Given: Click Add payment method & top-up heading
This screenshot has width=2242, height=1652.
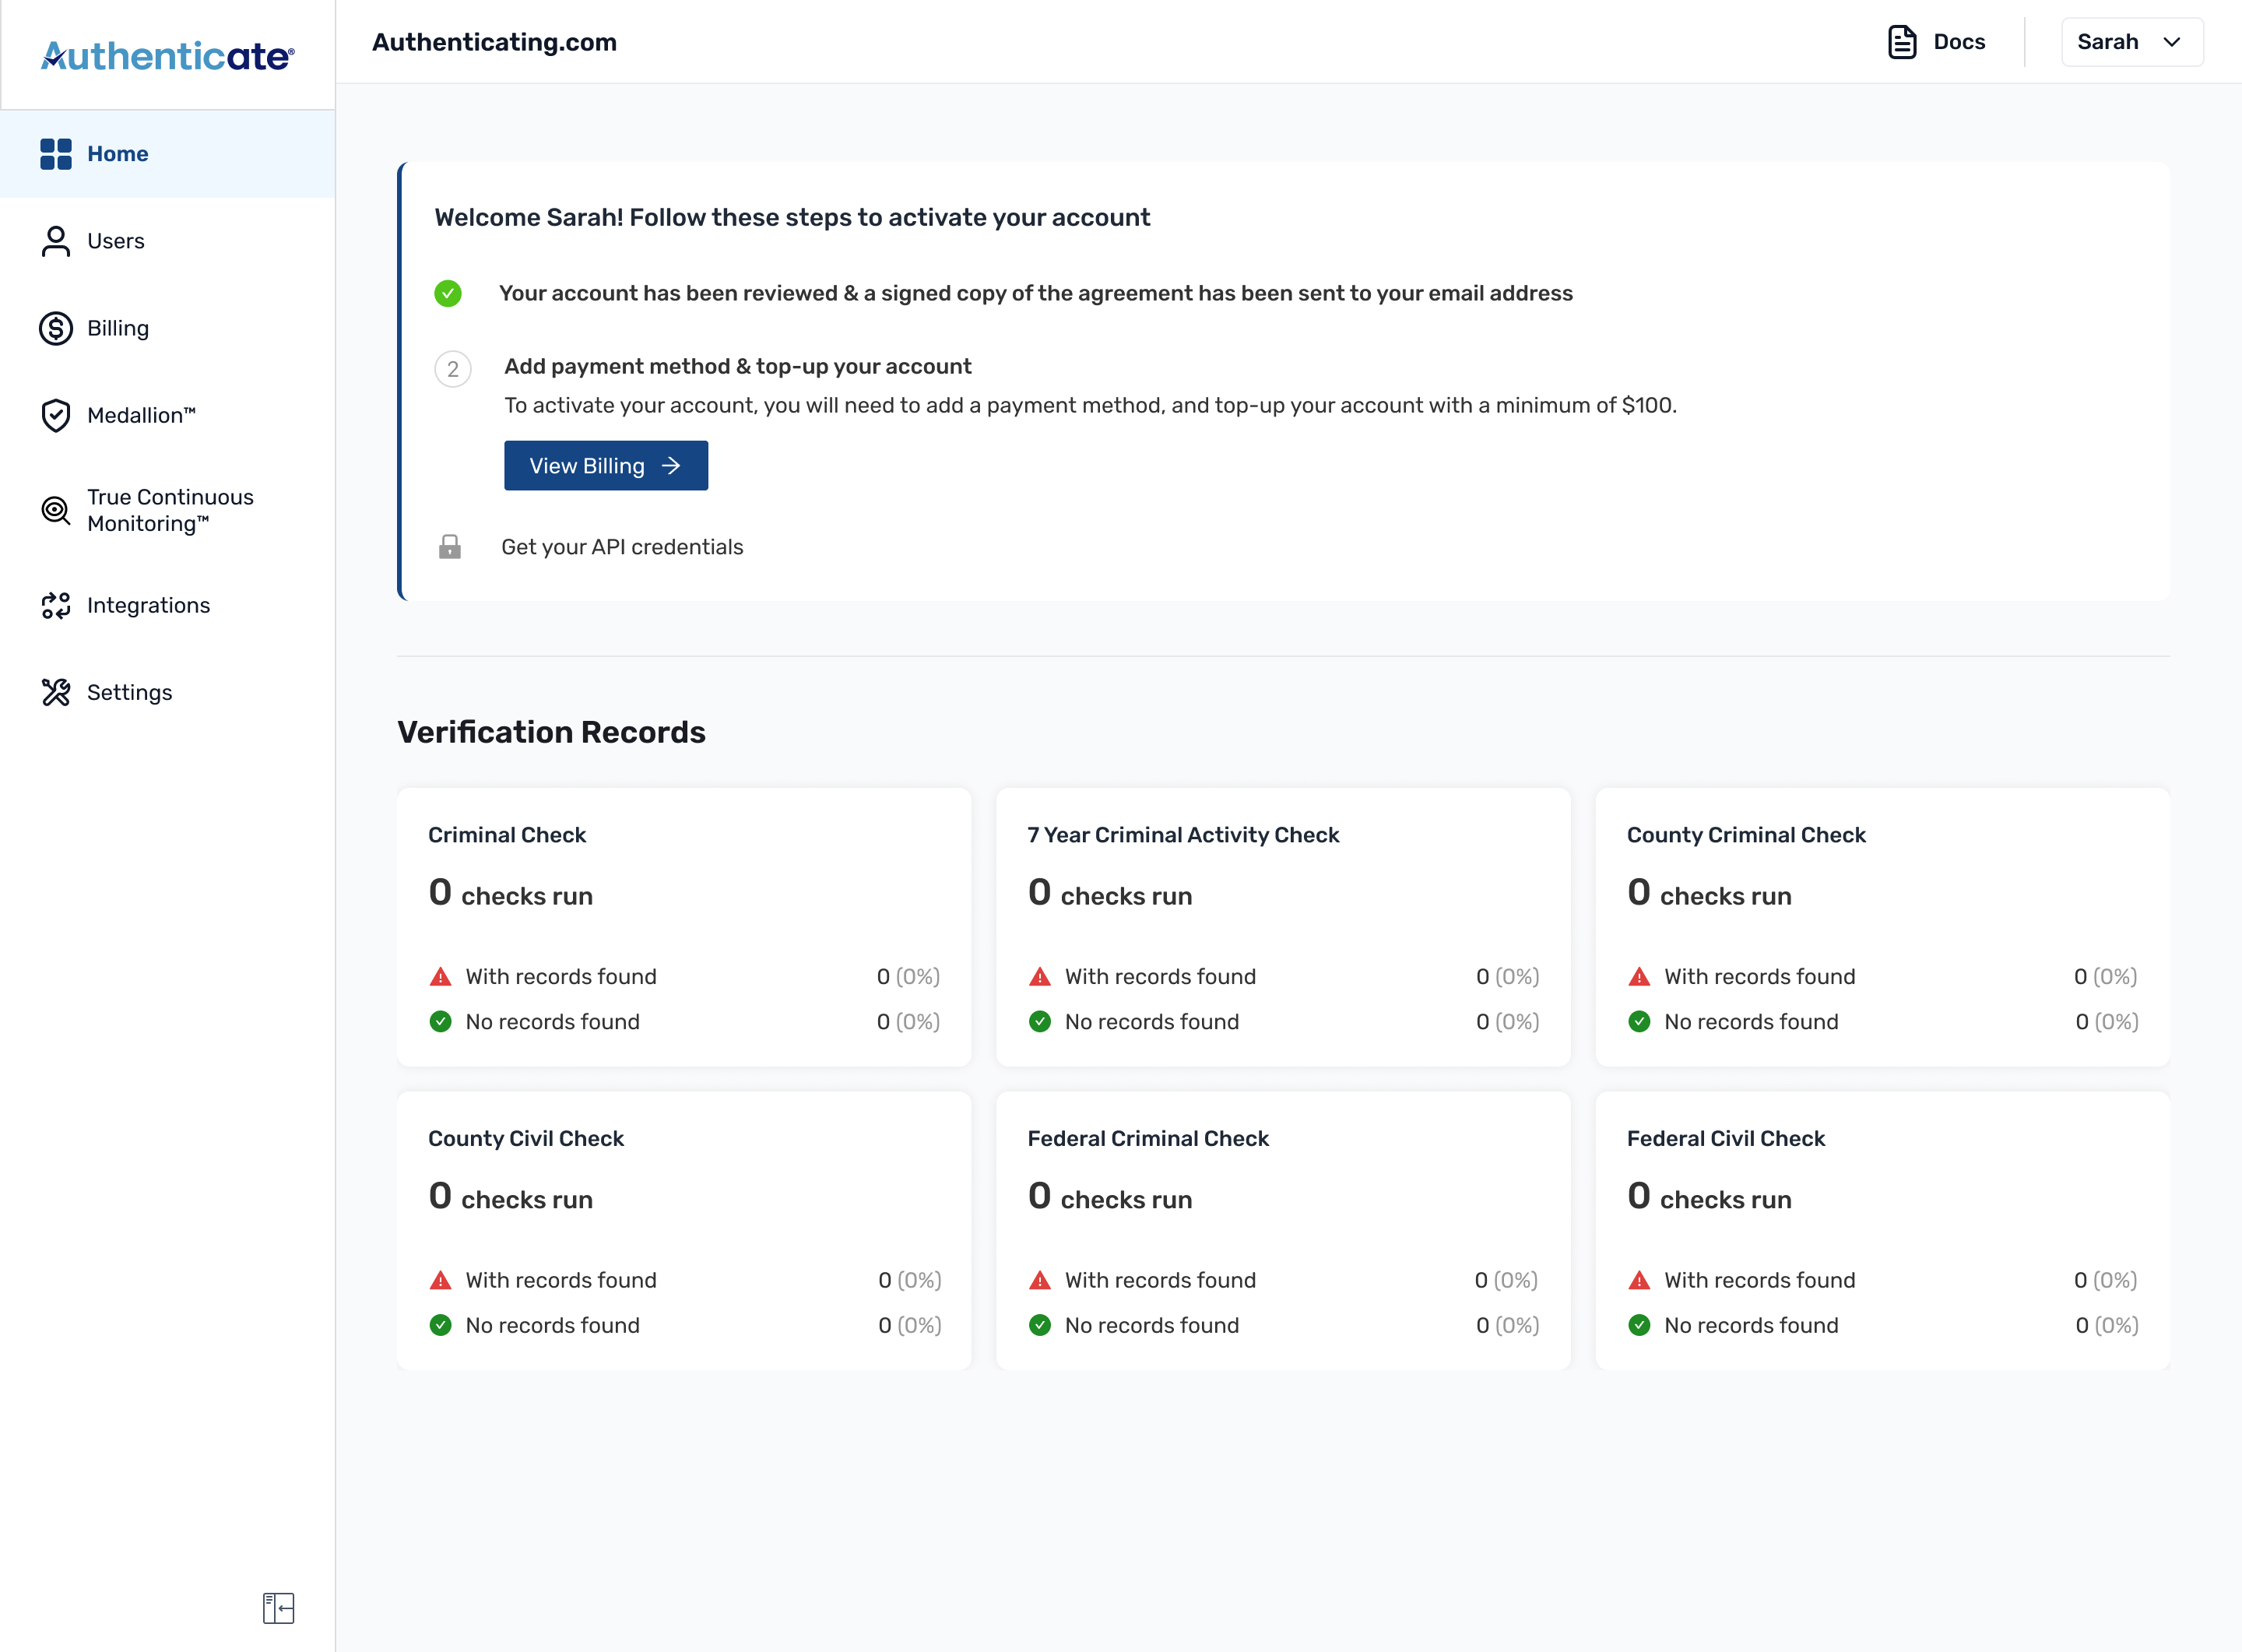Looking at the screenshot, I should [x=738, y=366].
